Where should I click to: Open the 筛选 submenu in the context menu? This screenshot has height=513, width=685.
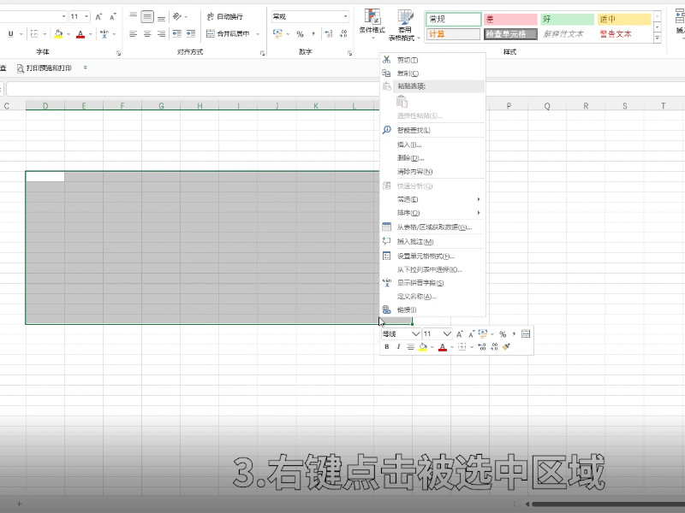click(x=432, y=199)
